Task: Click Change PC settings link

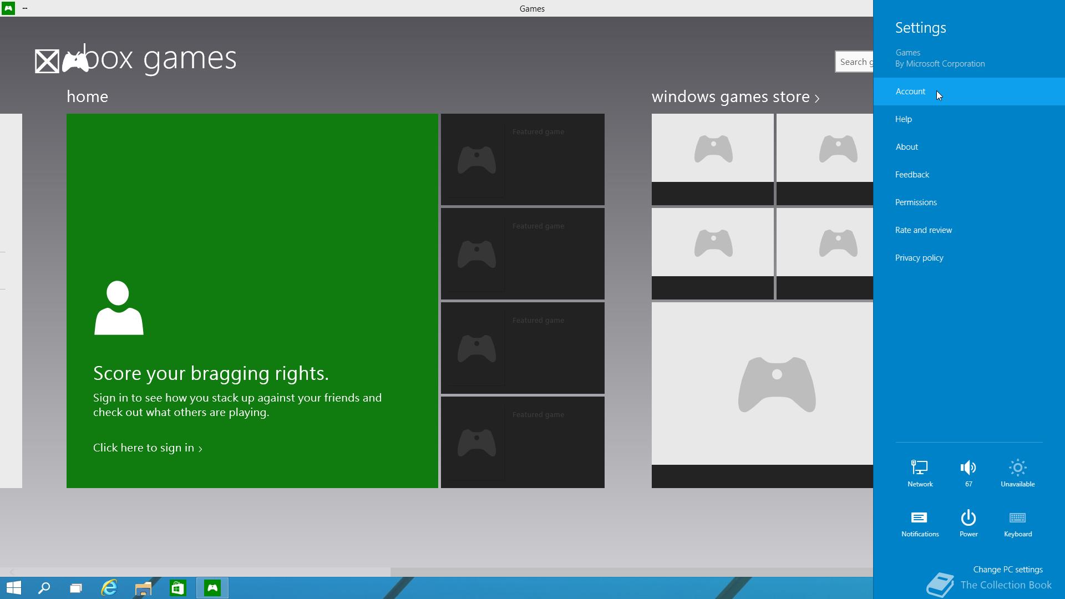Action: [1008, 570]
